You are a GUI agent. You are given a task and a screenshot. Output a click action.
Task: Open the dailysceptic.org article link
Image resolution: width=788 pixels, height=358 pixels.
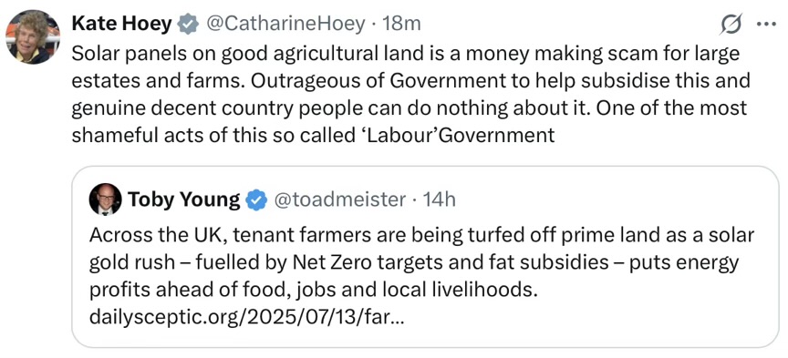pyautogui.click(x=245, y=317)
